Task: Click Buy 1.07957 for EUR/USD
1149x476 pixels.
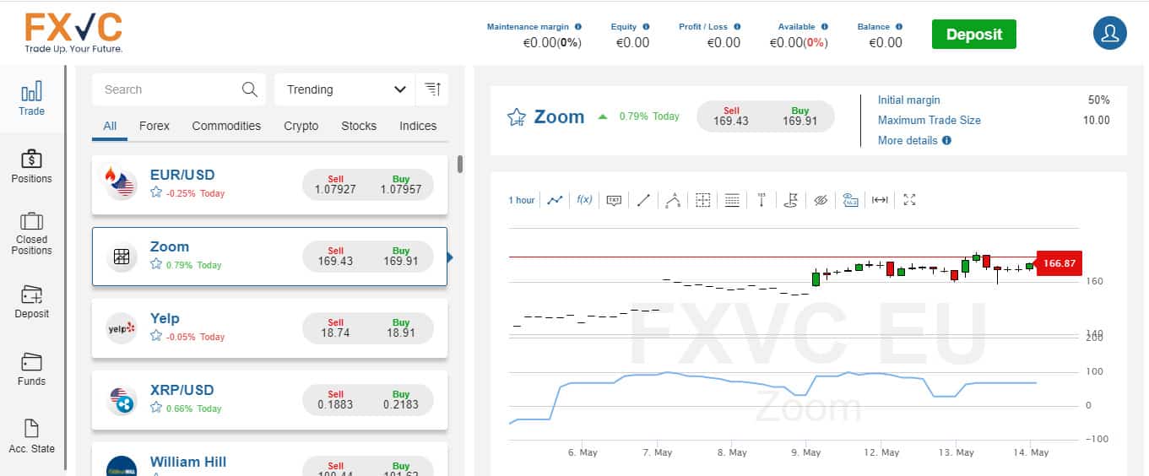Action: [x=401, y=185]
